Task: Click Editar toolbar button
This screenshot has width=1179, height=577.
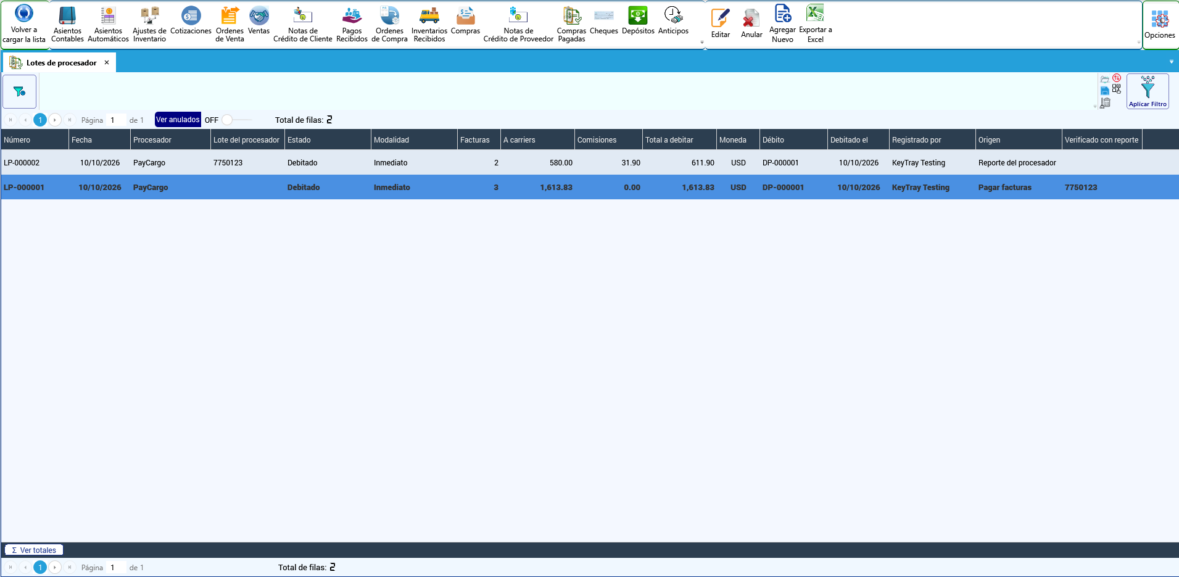Action: (720, 25)
